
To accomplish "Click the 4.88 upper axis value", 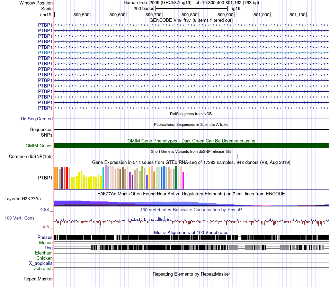I will pyautogui.click(x=44, y=210).
